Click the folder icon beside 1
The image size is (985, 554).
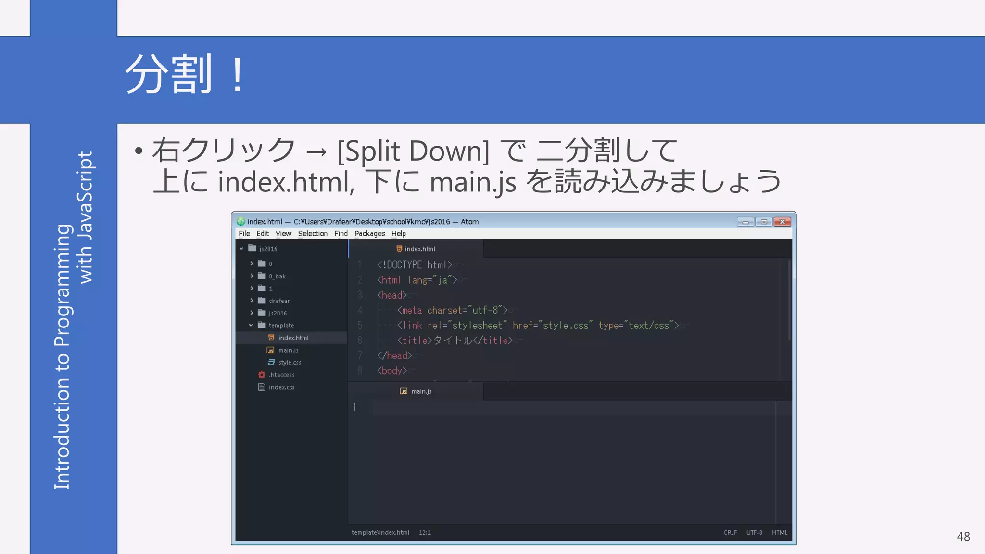point(262,288)
